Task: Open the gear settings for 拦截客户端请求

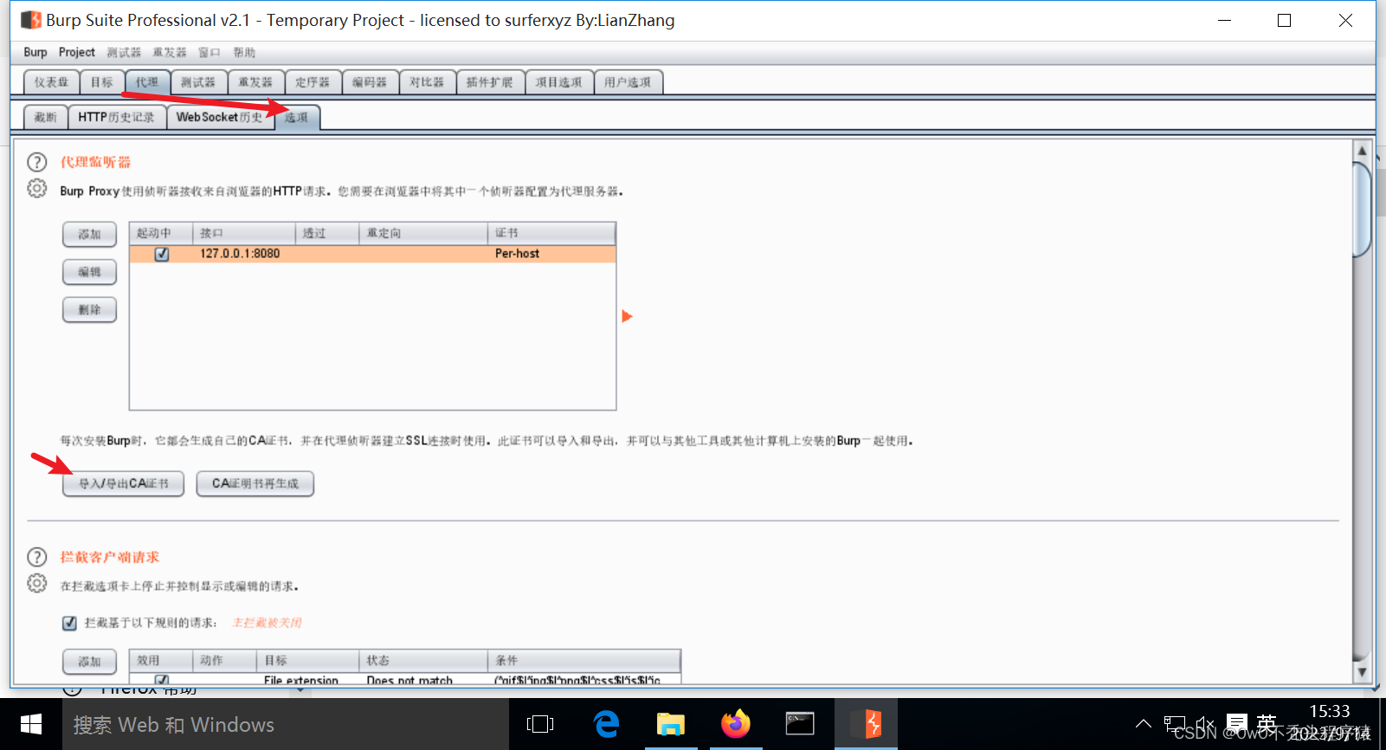Action: (x=36, y=583)
